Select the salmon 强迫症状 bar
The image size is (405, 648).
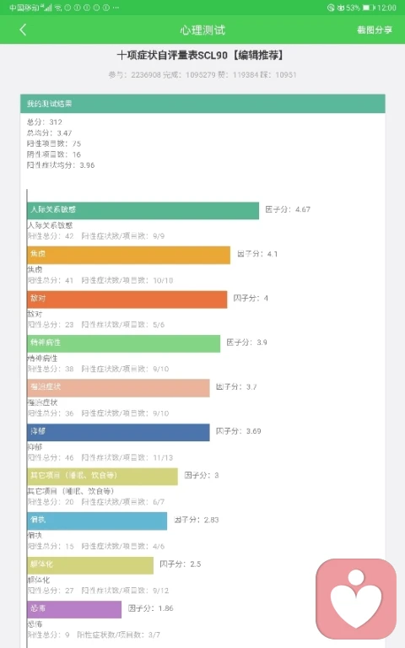coord(118,387)
